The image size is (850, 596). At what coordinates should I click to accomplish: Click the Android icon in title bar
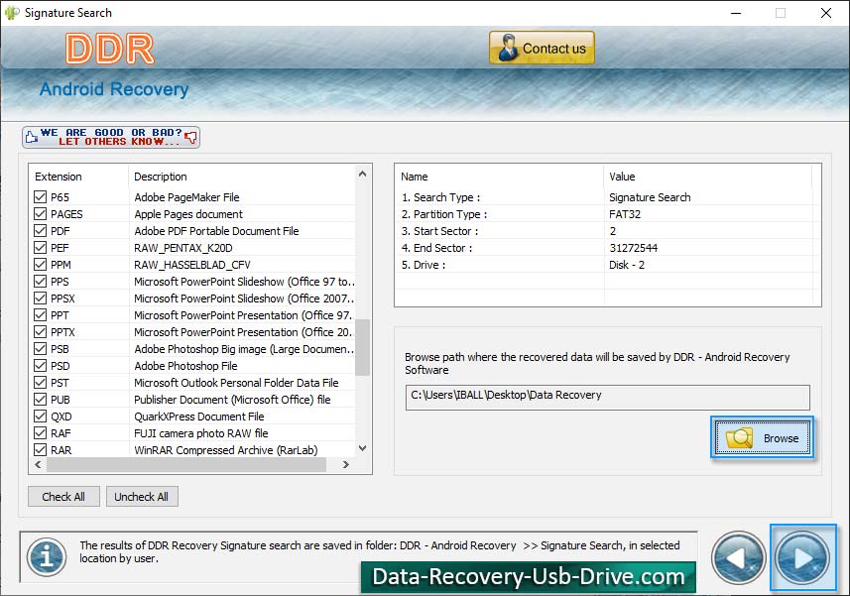pos(11,13)
